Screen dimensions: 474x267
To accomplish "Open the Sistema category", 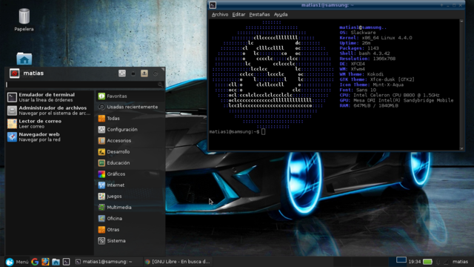I will tap(130, 240).
